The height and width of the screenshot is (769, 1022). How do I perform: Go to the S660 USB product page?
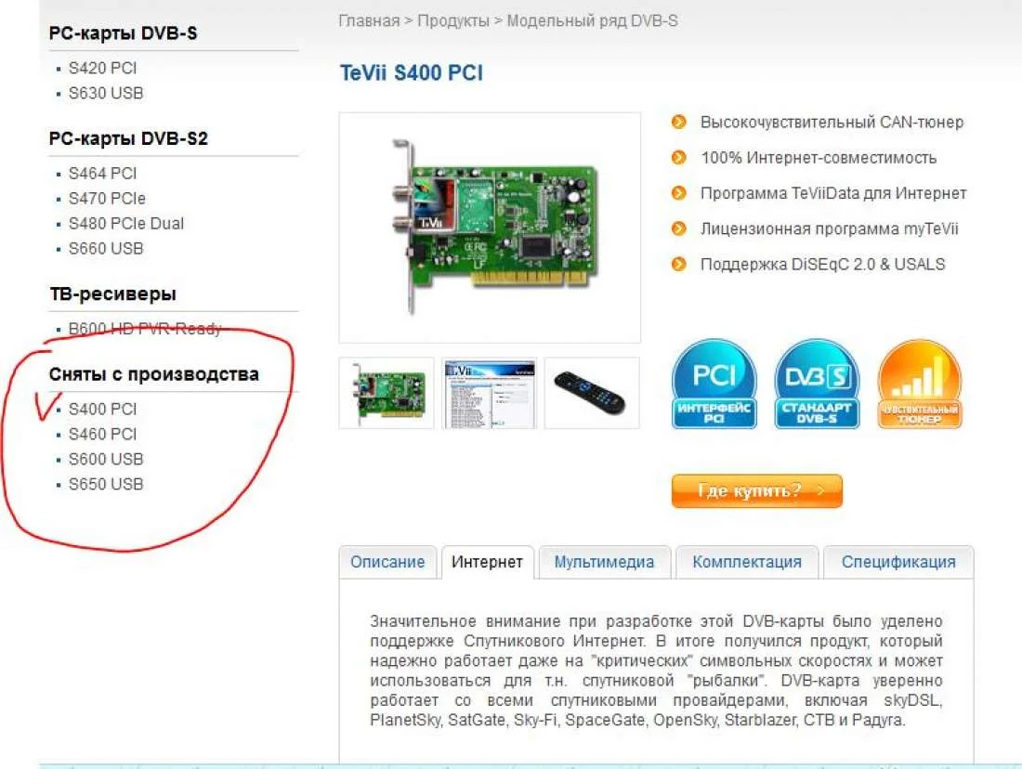point(106,248)
